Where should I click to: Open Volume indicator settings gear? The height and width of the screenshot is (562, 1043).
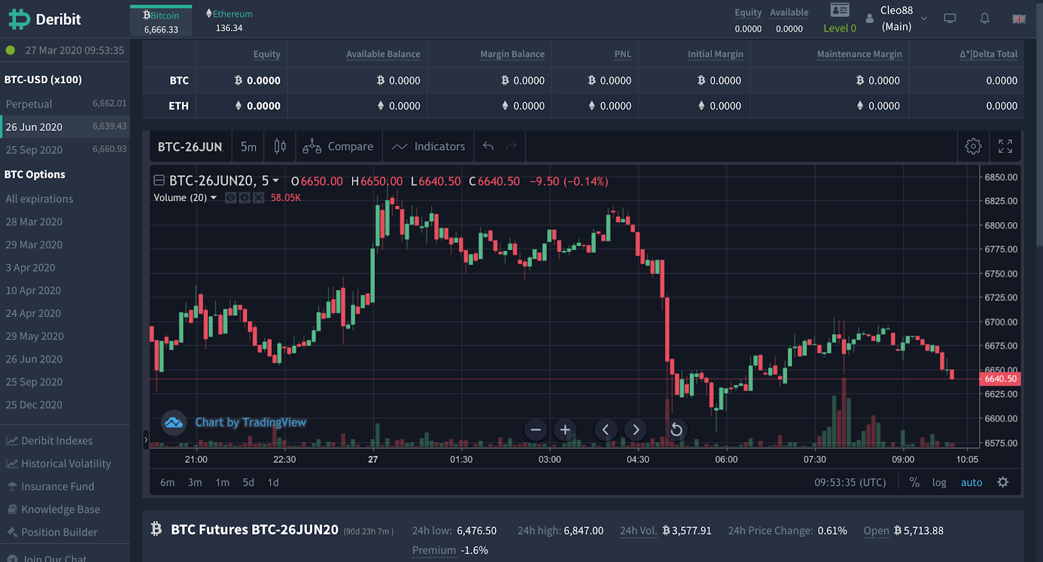pos(244,197)
